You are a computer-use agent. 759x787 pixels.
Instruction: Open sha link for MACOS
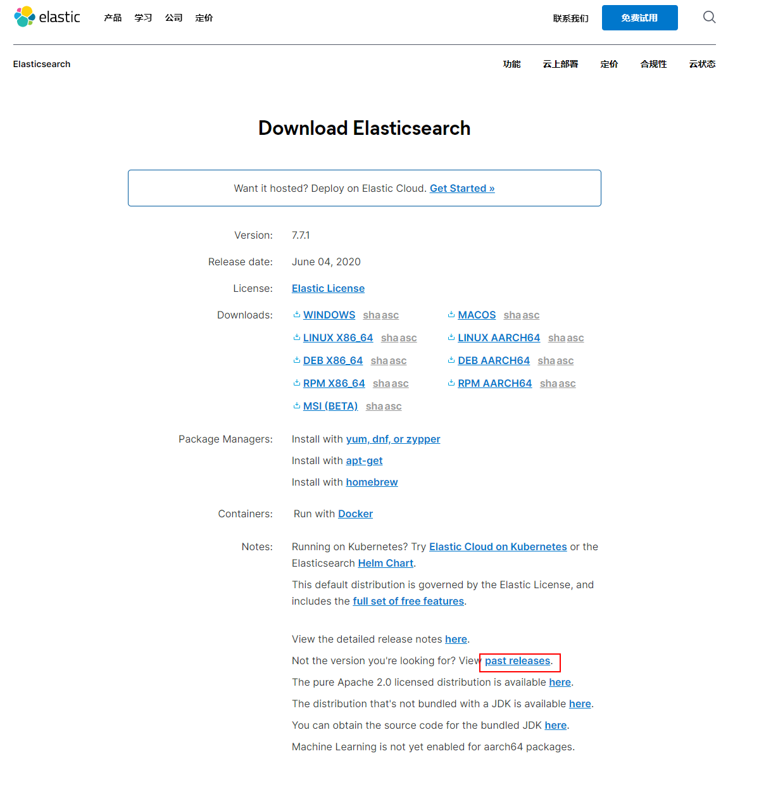point(513,315)
